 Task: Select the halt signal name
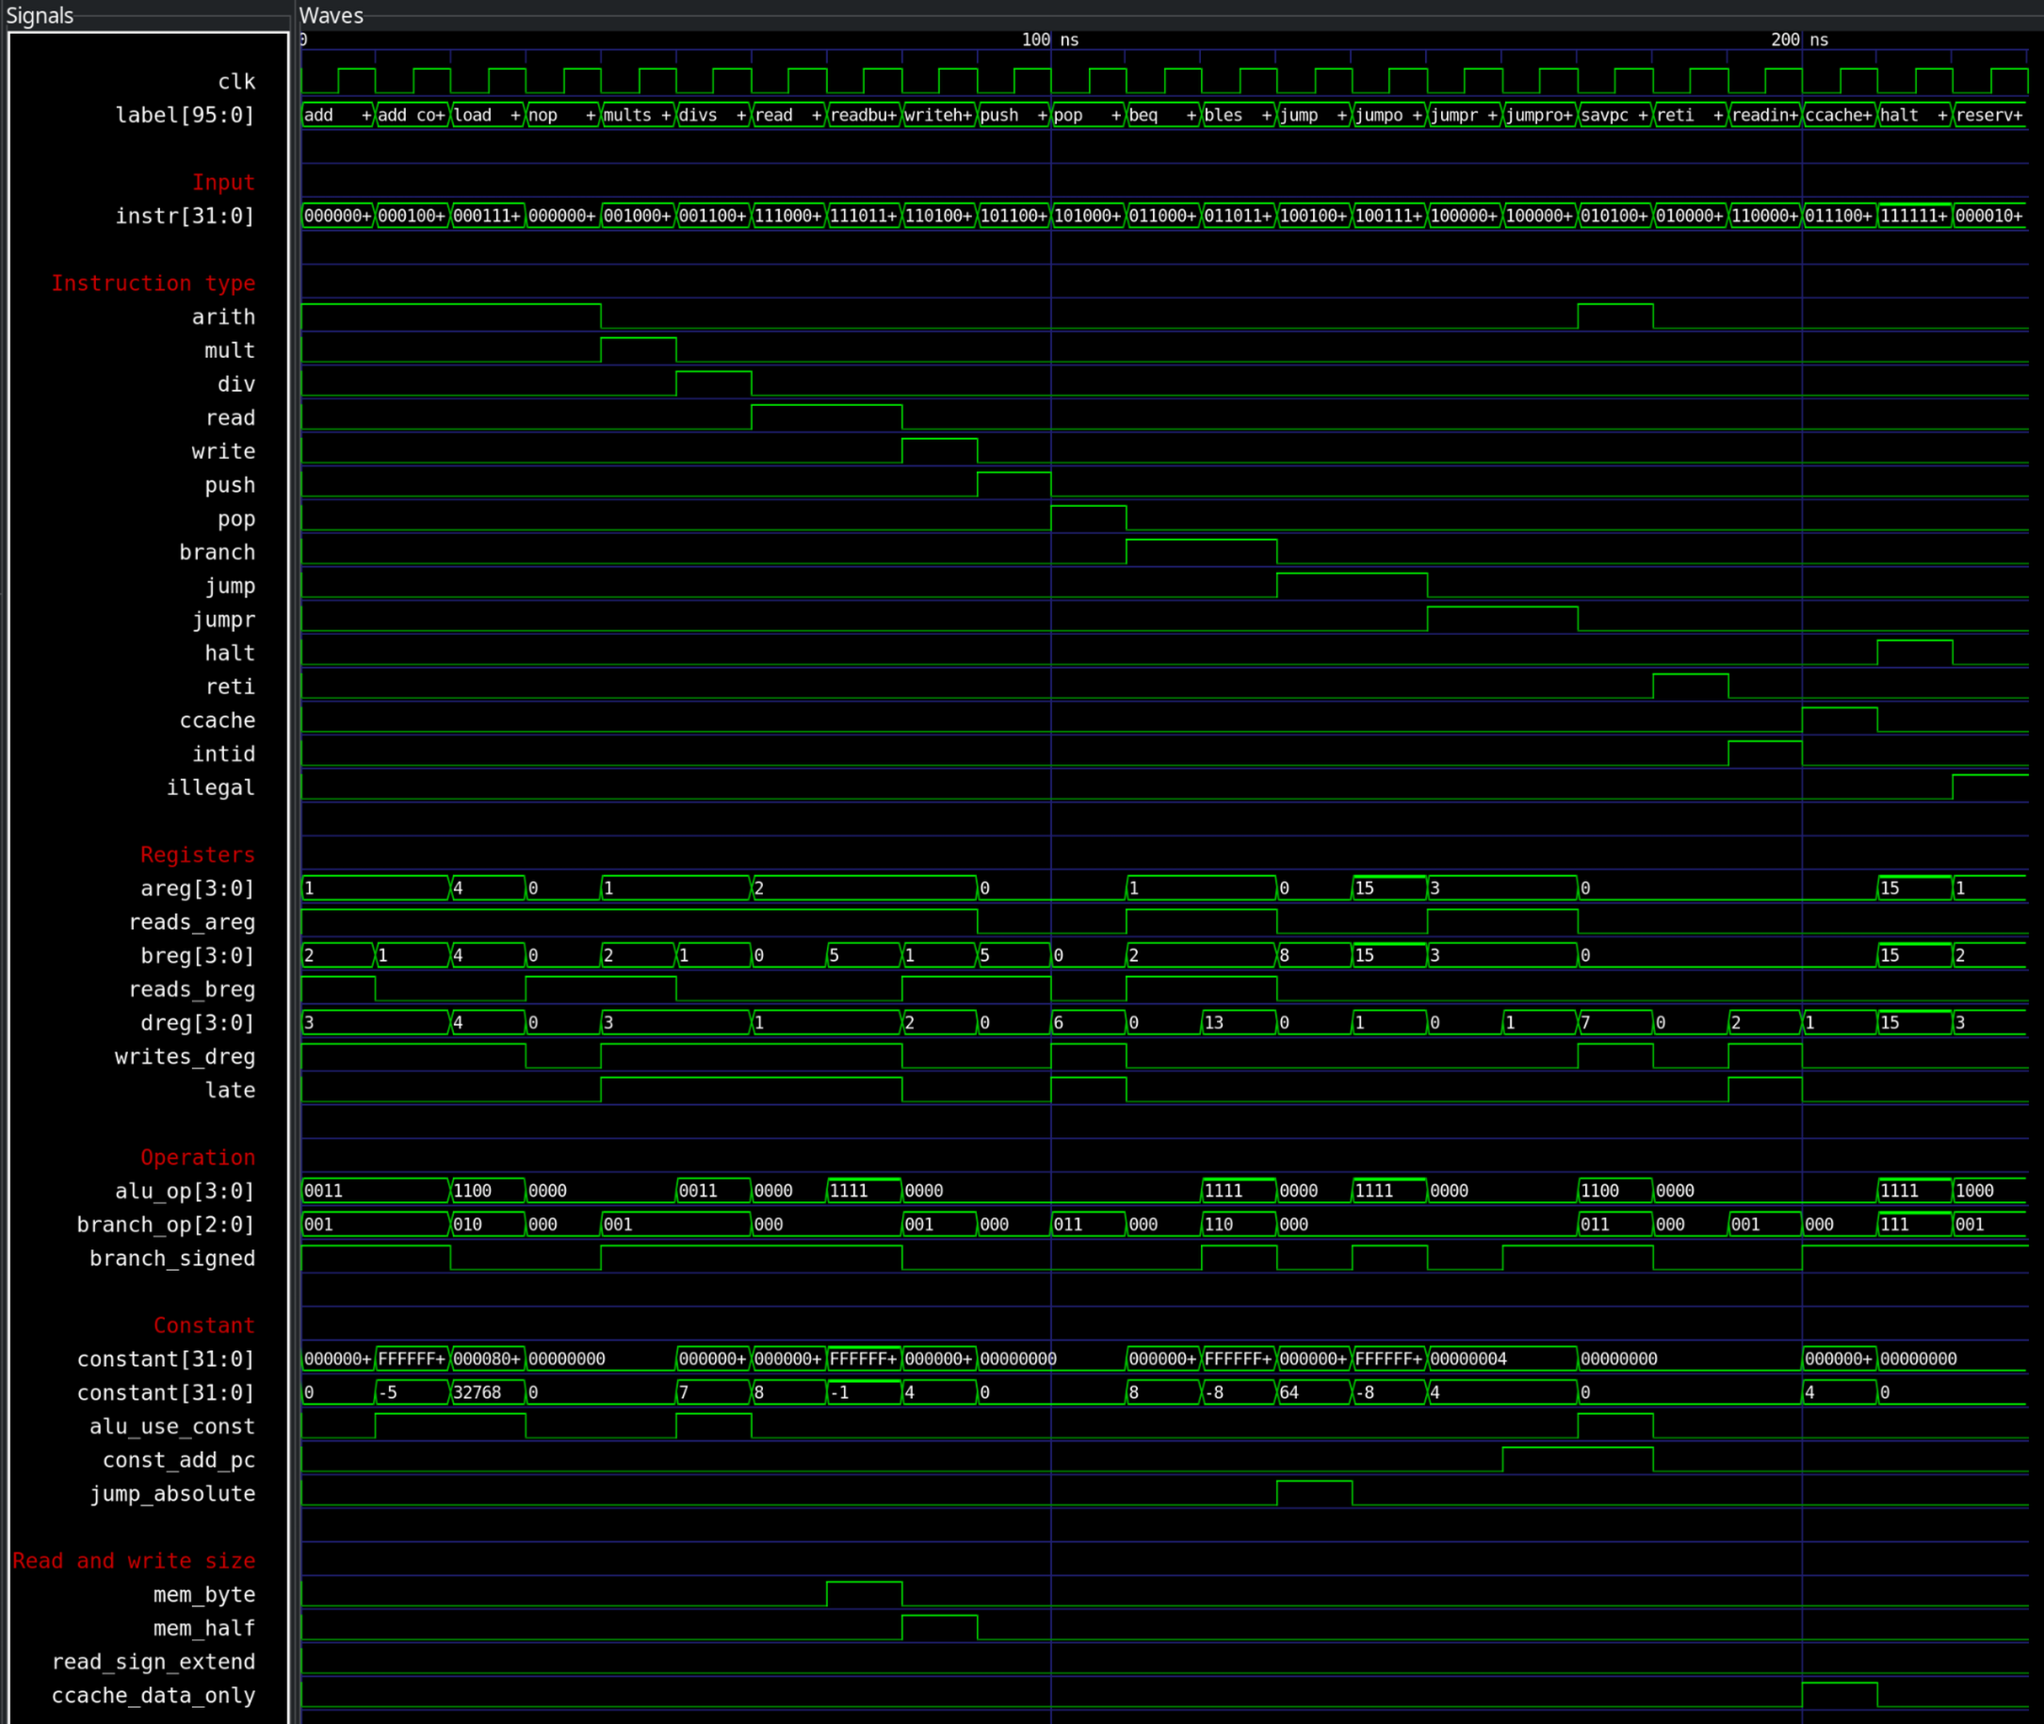tap(230, 653)
